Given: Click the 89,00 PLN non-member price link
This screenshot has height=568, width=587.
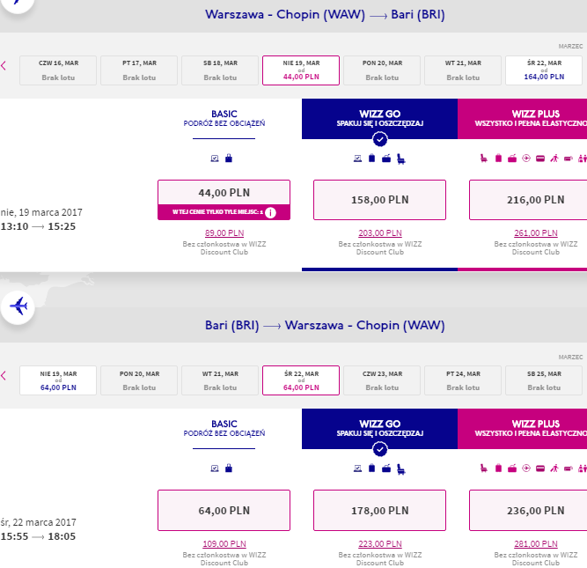Looking at the screenshot, I should pyautogui.click(x=224, y=233).
